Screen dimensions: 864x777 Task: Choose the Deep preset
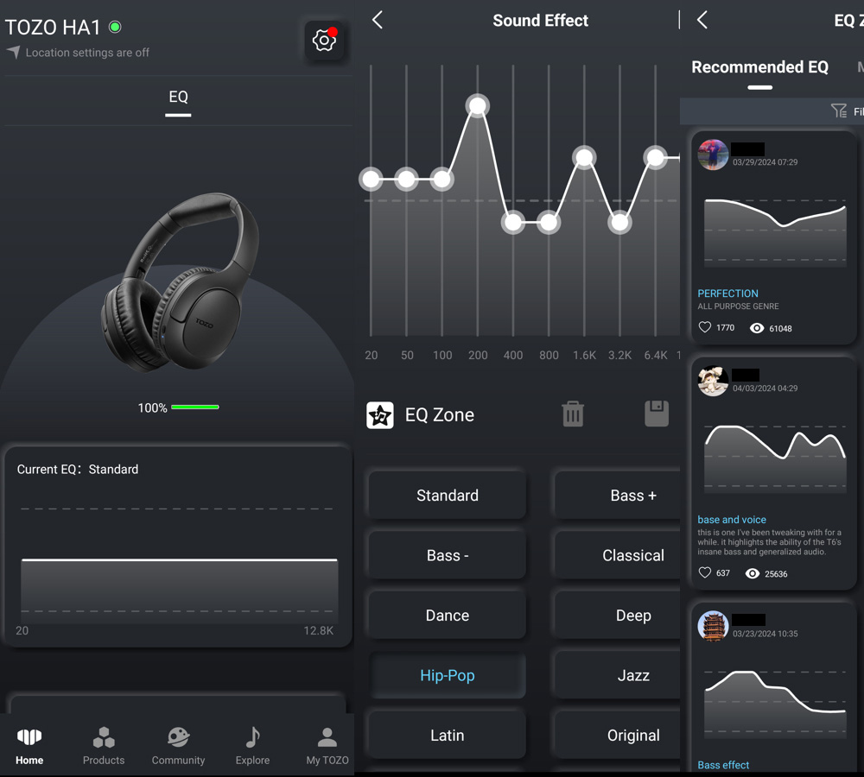point(618,615)
